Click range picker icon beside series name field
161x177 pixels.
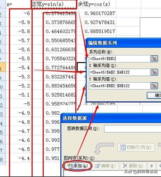[154, 59]
